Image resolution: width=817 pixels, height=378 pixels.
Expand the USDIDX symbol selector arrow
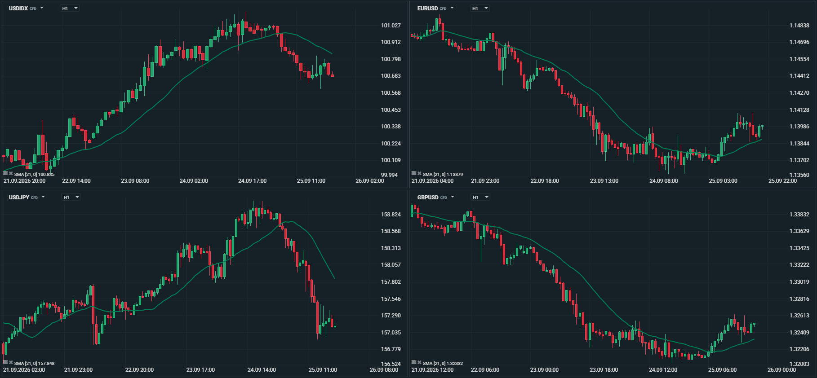click(x=42, y=8)
